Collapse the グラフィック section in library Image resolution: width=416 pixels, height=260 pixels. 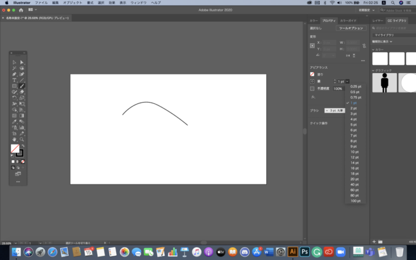pos(373,71)
